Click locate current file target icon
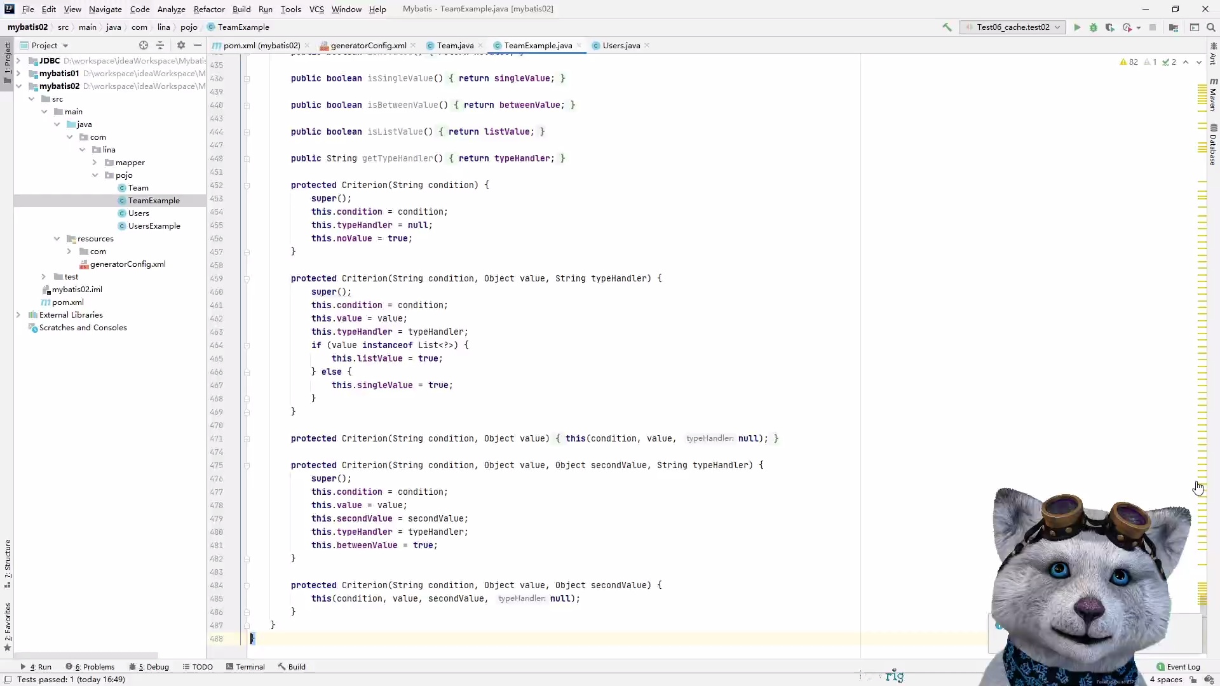This screenshot has height=686, width=1220. coord(144,45)
